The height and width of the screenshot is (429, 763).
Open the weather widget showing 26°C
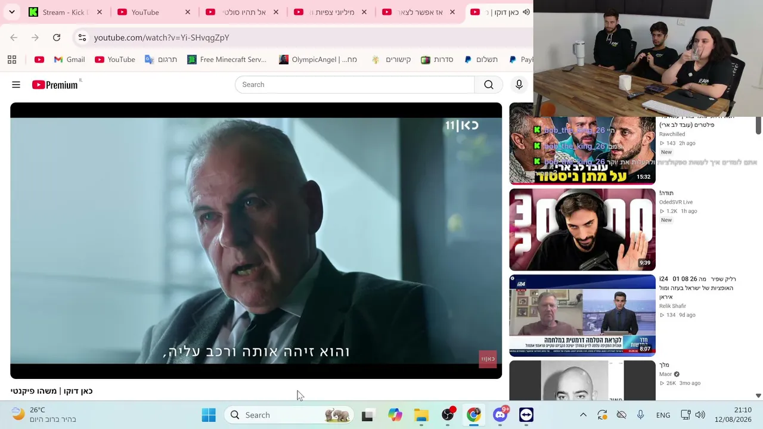click(x=44, y=415)
